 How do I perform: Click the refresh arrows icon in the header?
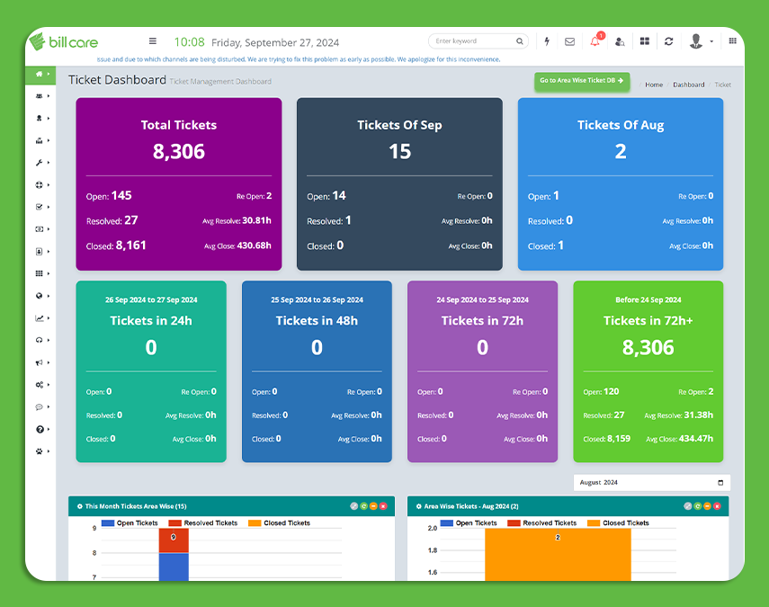point(668,41)
